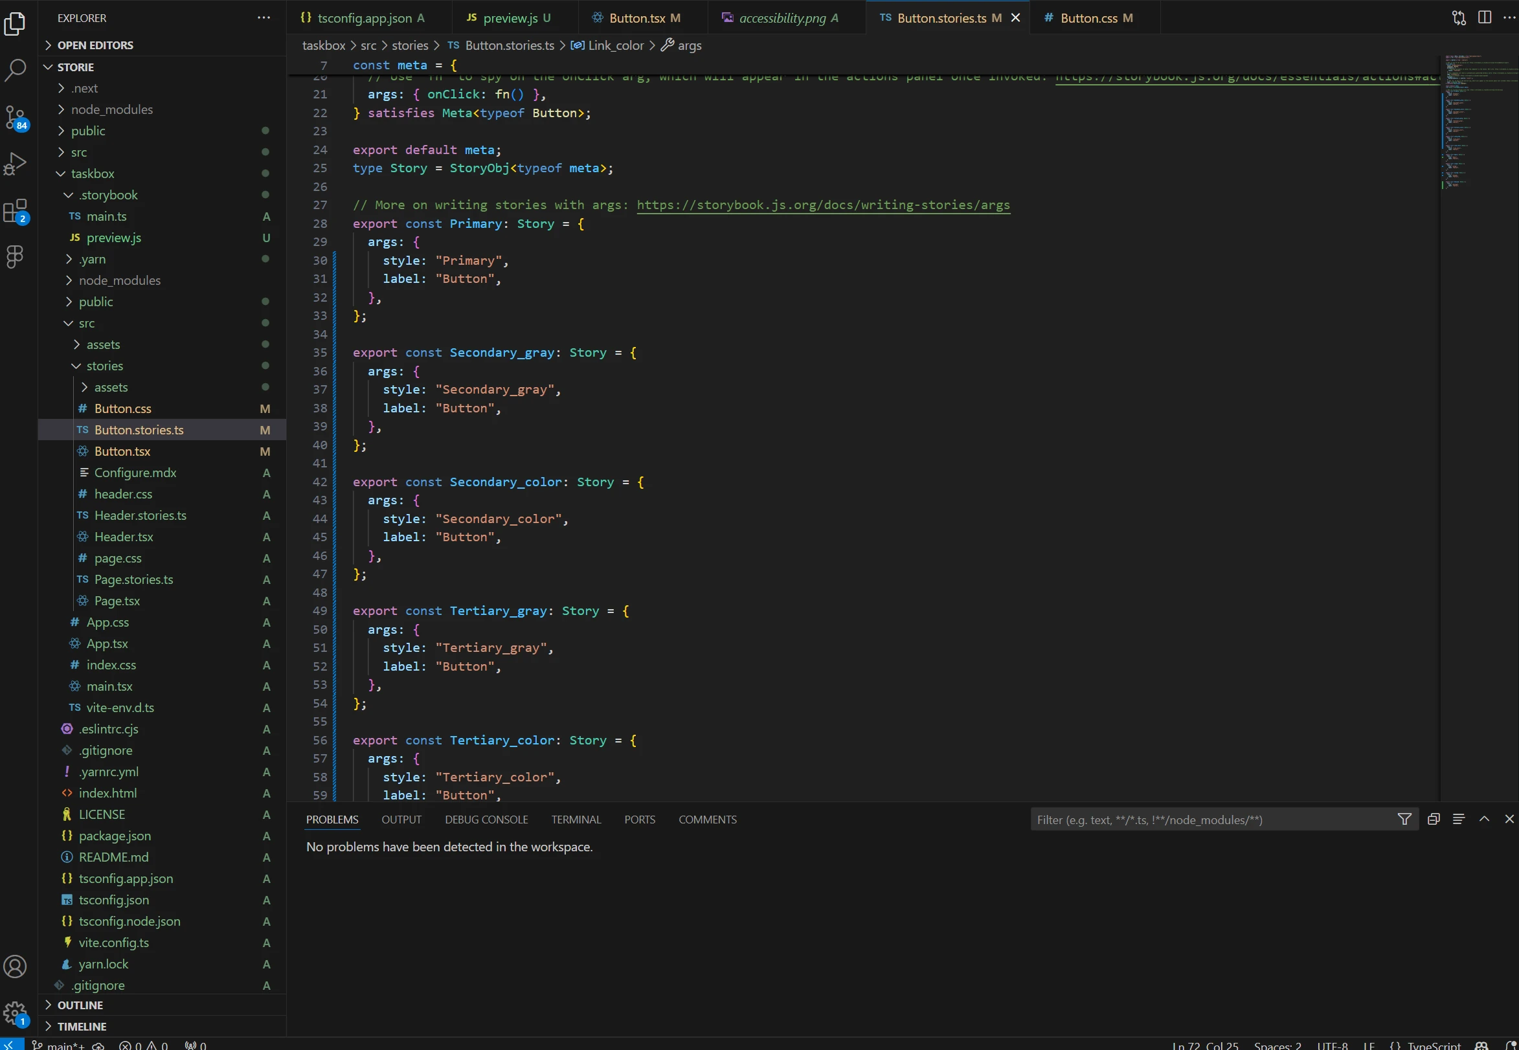Close the bottom panel

pyautogui.click(x=1509, y=819)
